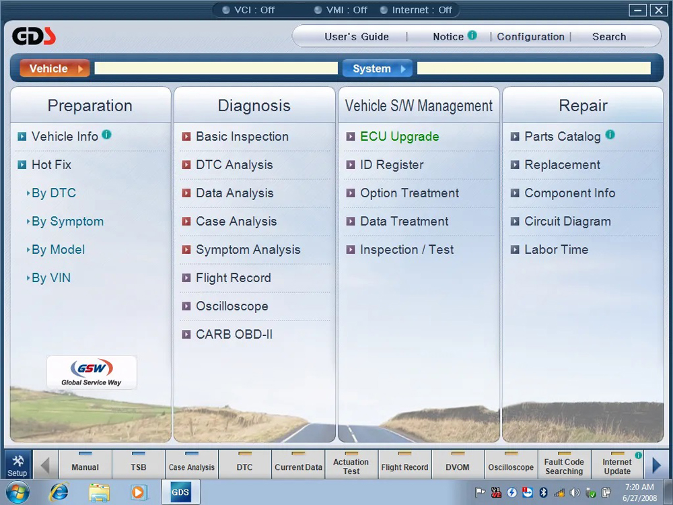This screenshot has width=673, height=505.
Task: Open User's Guide menu
Action: 357,36
